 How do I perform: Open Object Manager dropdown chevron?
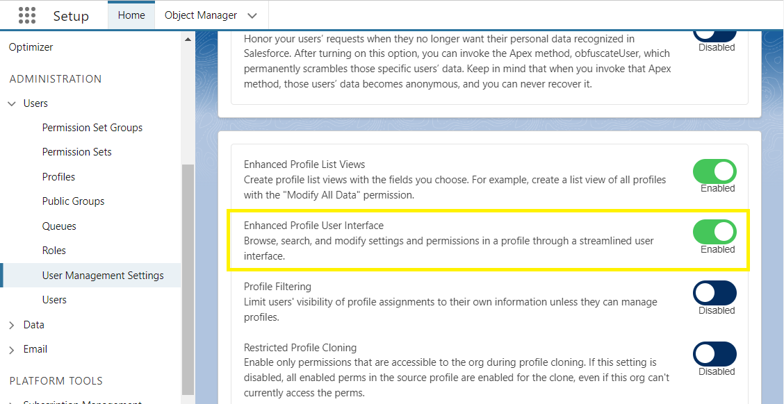[252, 15]
